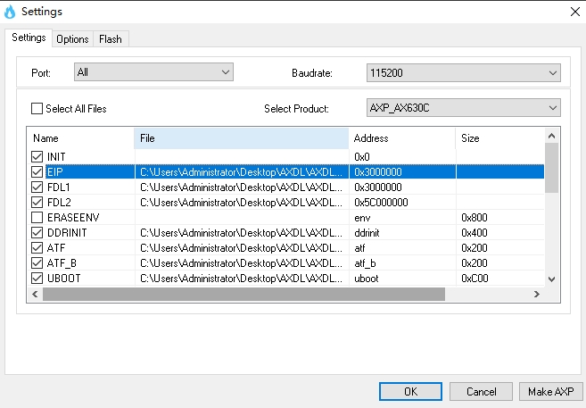586x408 pixels.
Task: Open the Baudrate dropdown showing 115200
Action: point(464,72)
